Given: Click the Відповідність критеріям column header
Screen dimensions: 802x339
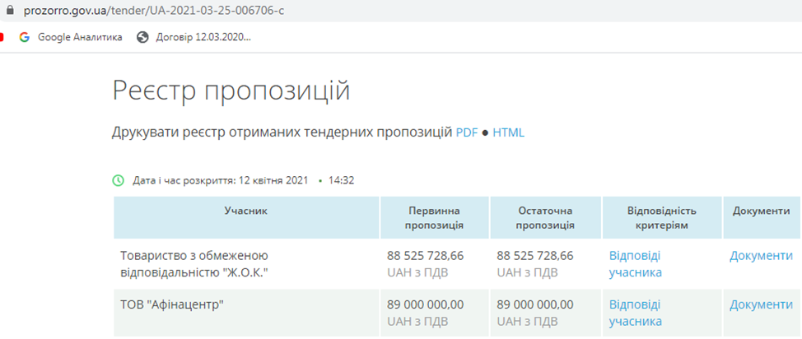Looking at the screenshot, I should pos(662,218).
